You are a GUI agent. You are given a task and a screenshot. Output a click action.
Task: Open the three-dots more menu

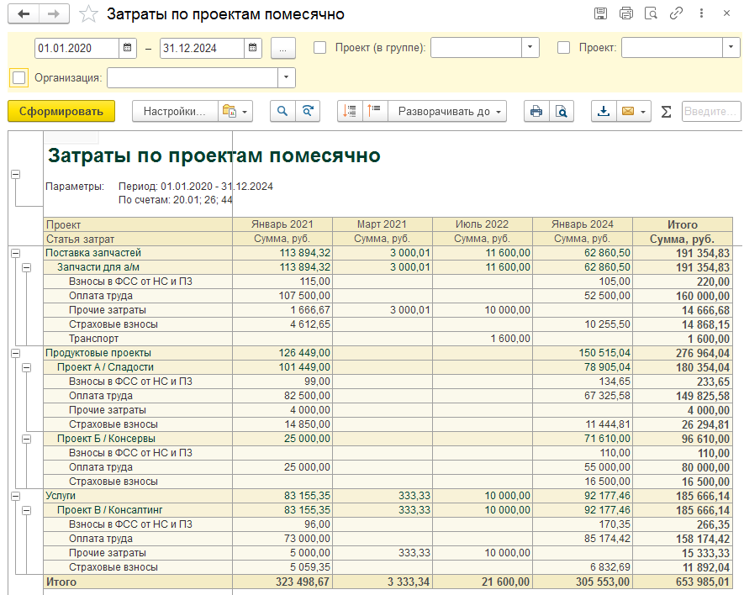click(x=701, y=13)
